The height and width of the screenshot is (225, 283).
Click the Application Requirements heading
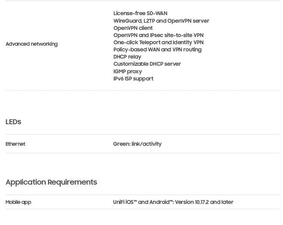(x=51, y=182)
